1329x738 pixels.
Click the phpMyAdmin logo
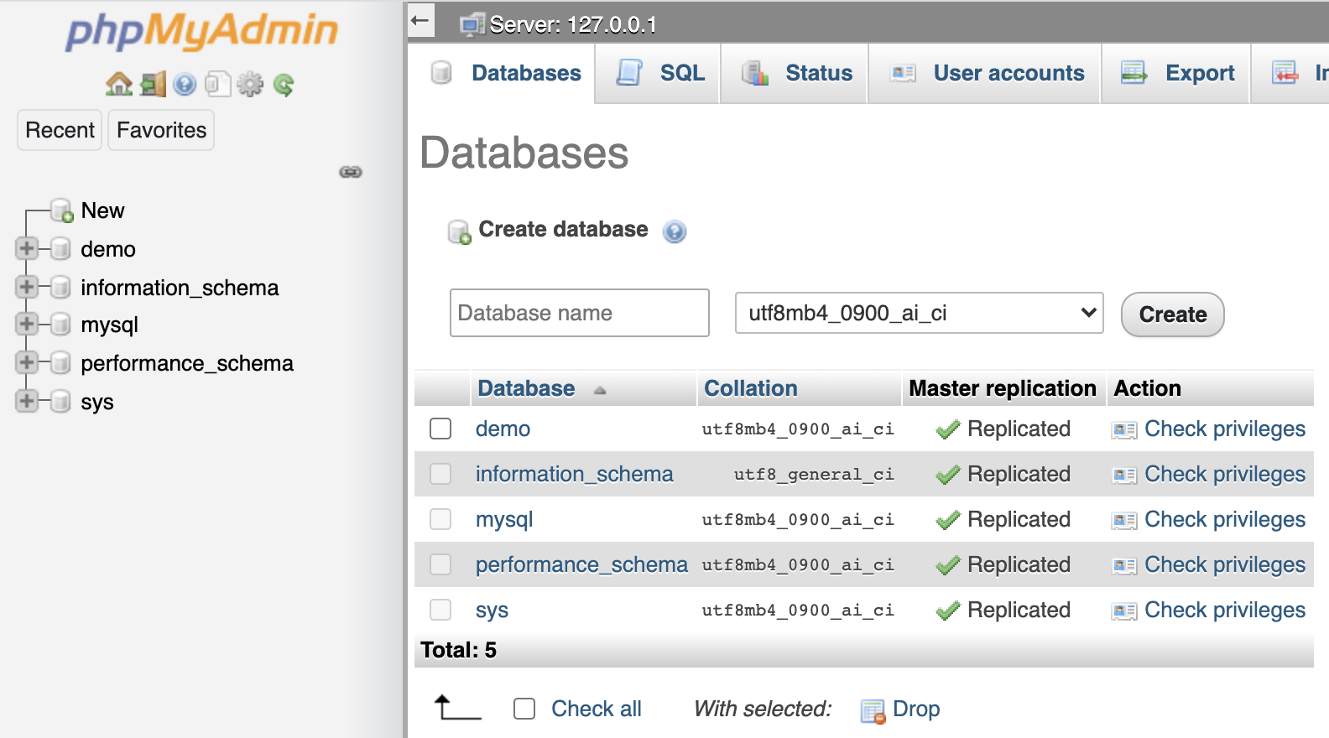(x=202, y=31)
